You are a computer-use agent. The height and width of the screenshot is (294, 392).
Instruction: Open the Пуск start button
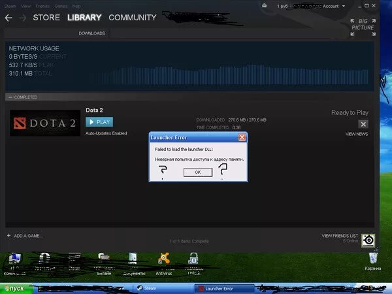pos(16,289)
